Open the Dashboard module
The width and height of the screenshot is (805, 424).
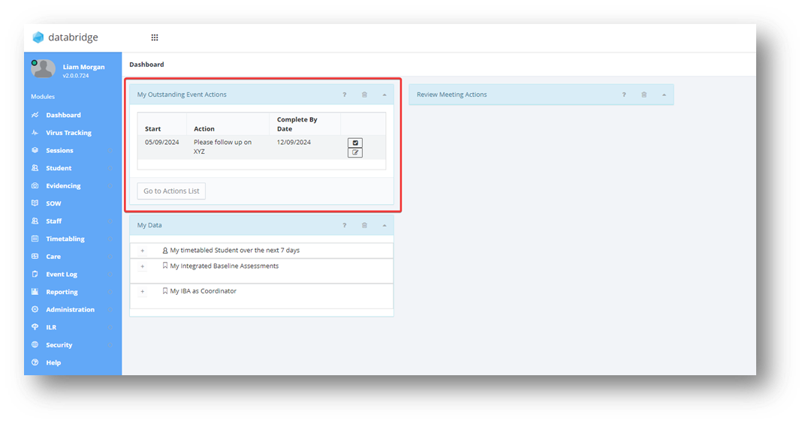pyautogui.click(x=63, y=115)
